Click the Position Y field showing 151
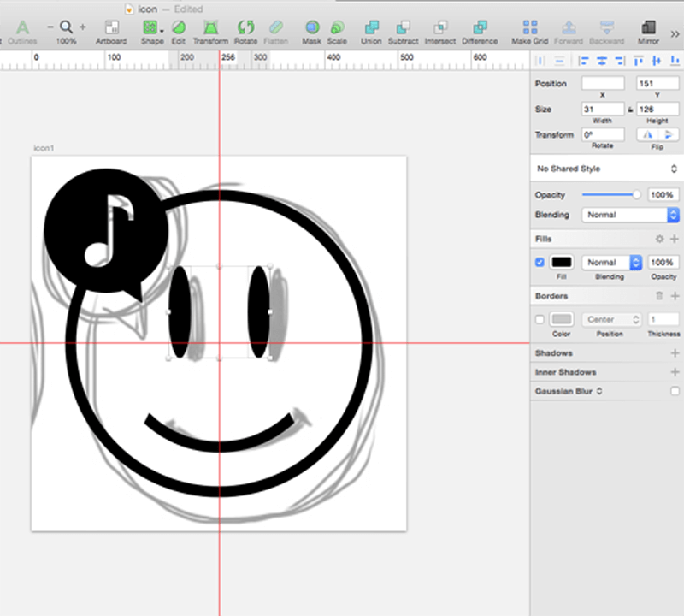Screen dimensions: 684x616 pyautogui.click(x=657, y=83)
